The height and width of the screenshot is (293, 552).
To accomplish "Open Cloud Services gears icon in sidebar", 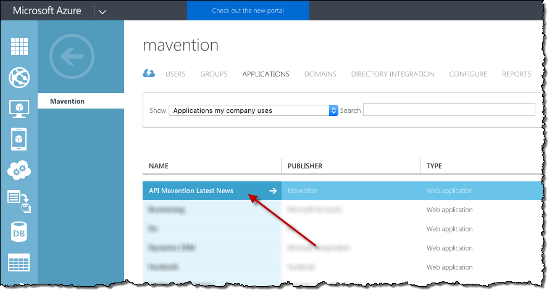I will pyautogui.click(x=19, y=171).
